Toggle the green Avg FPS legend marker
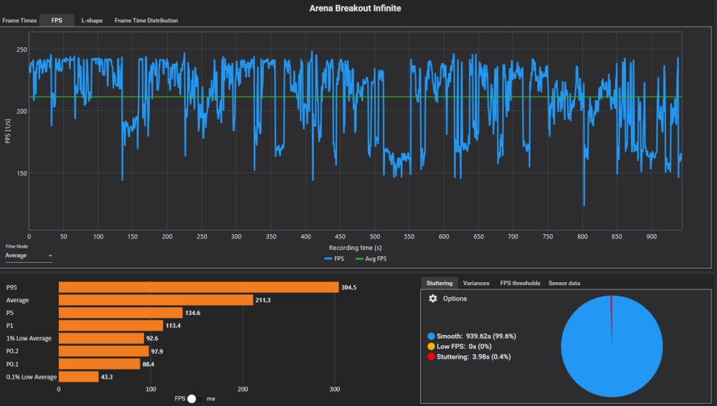This screenshot has height=406, width=717. pos(360,258)
